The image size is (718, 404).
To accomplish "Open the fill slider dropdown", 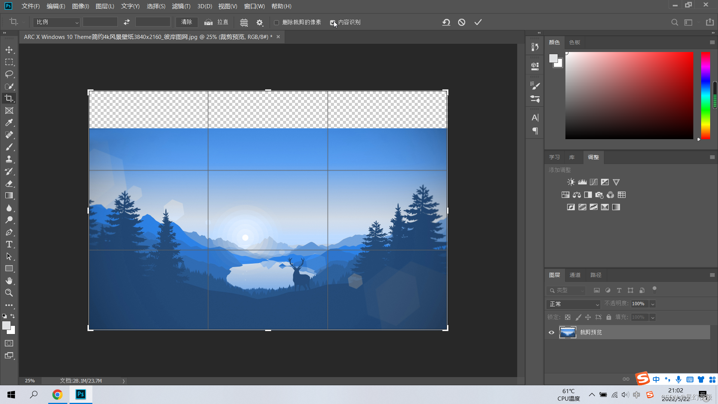I will [x=653, y=317].
